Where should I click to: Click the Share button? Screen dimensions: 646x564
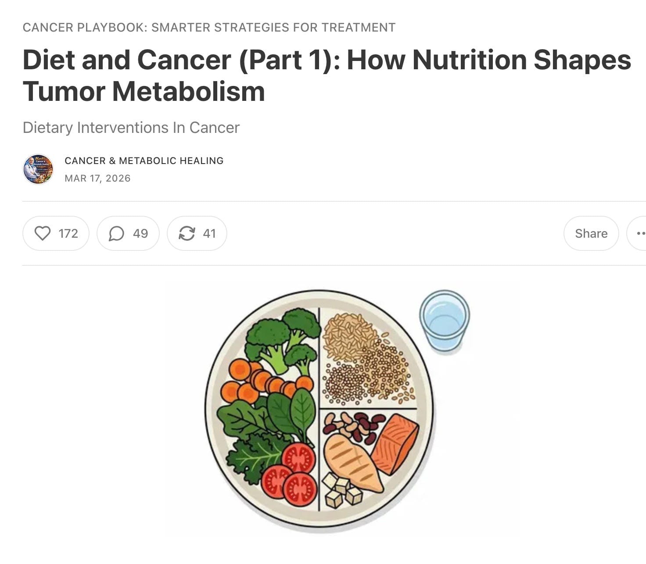point(591,233)
